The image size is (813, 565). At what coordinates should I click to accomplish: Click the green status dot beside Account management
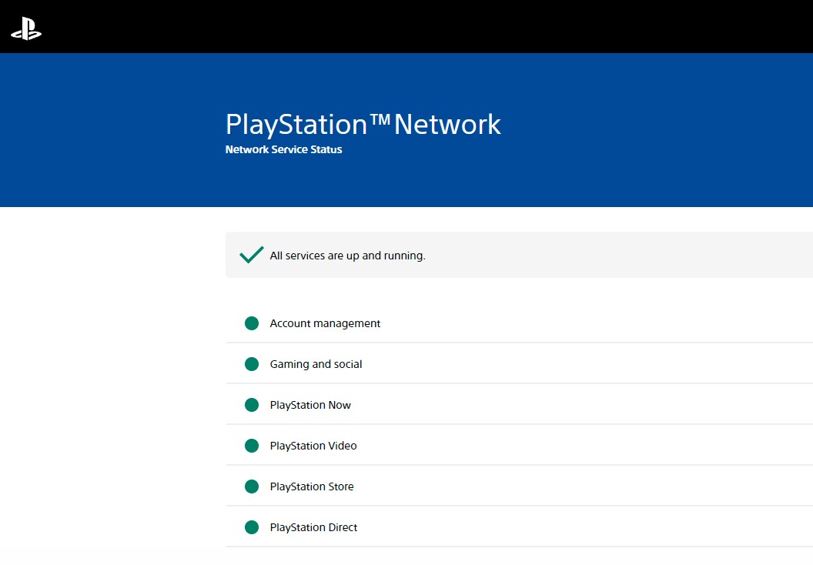click(x=251, y=323)
